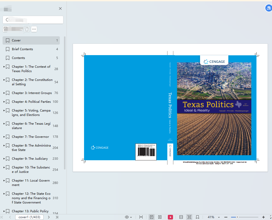Toggle fit width view
Viewport: 272px width, 220px height.
tap(197, 217)
